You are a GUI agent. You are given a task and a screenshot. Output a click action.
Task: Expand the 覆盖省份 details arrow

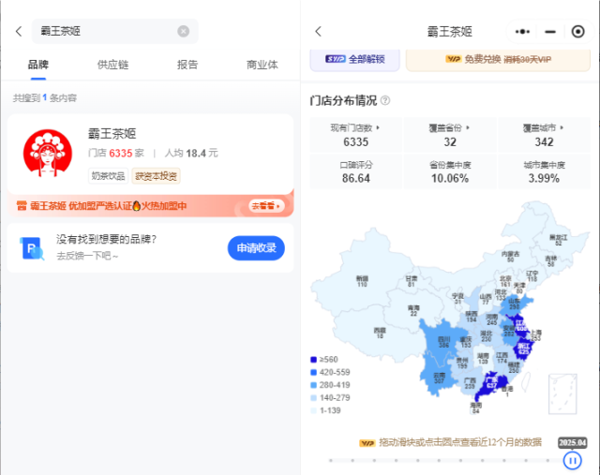tap(468, 127)
